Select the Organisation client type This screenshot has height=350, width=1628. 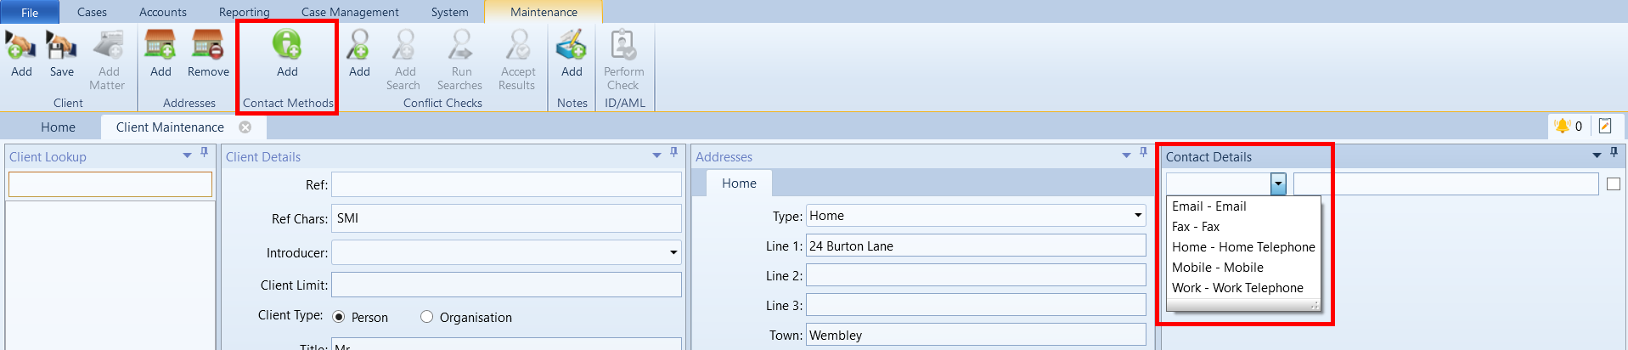(427, 317)
